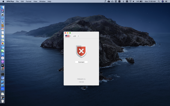The width and height of the screenshot is (170, 106).
Task: Open Notes from the dock
Action: pyautogui.click(x=3, y=36)
